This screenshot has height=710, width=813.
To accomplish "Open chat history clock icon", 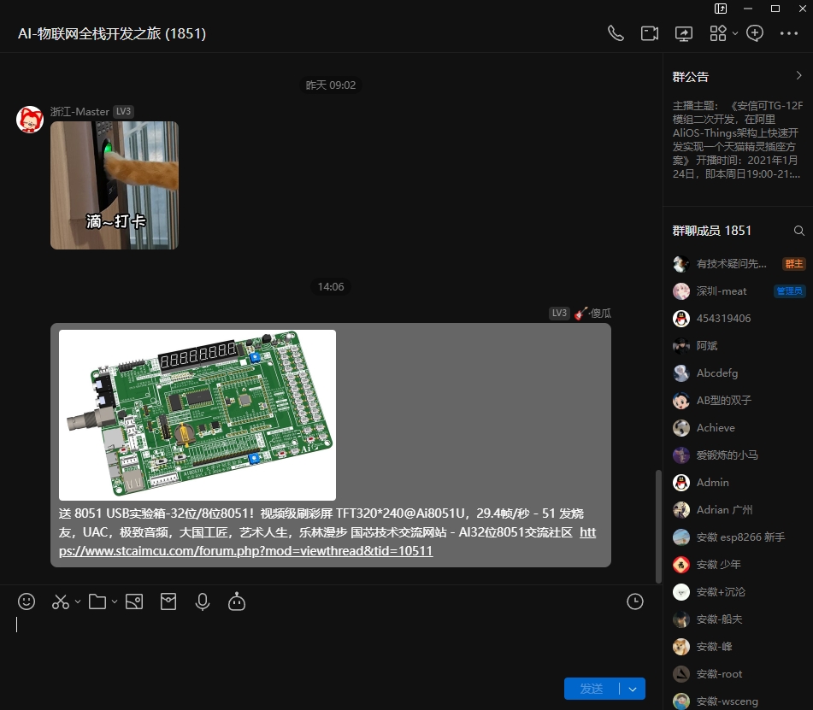I will 635,601.
